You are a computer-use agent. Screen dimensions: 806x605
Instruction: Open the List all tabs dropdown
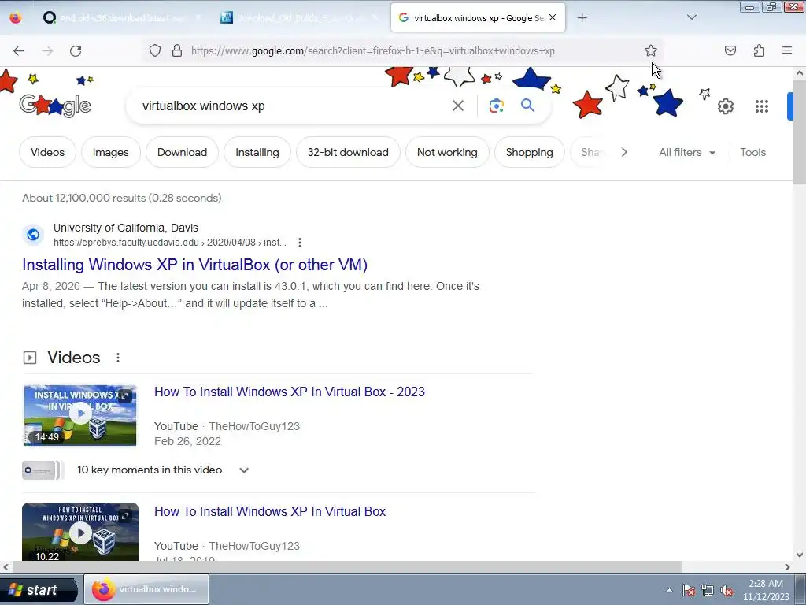click(692, 17)
